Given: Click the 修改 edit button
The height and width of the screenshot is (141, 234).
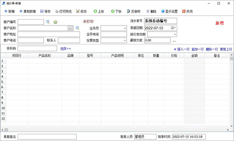Looking at the screenshot, I should coord(82,11).
